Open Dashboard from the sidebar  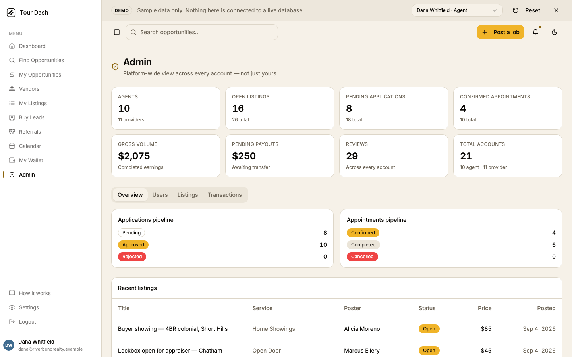pos(50,46)
